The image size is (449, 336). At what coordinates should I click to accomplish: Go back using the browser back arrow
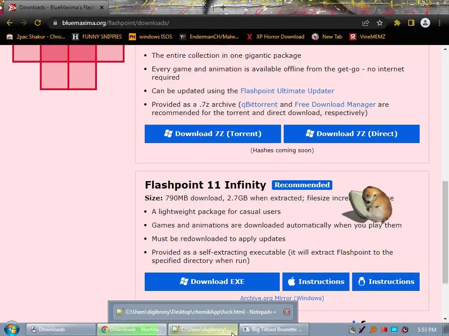(10, 23)
